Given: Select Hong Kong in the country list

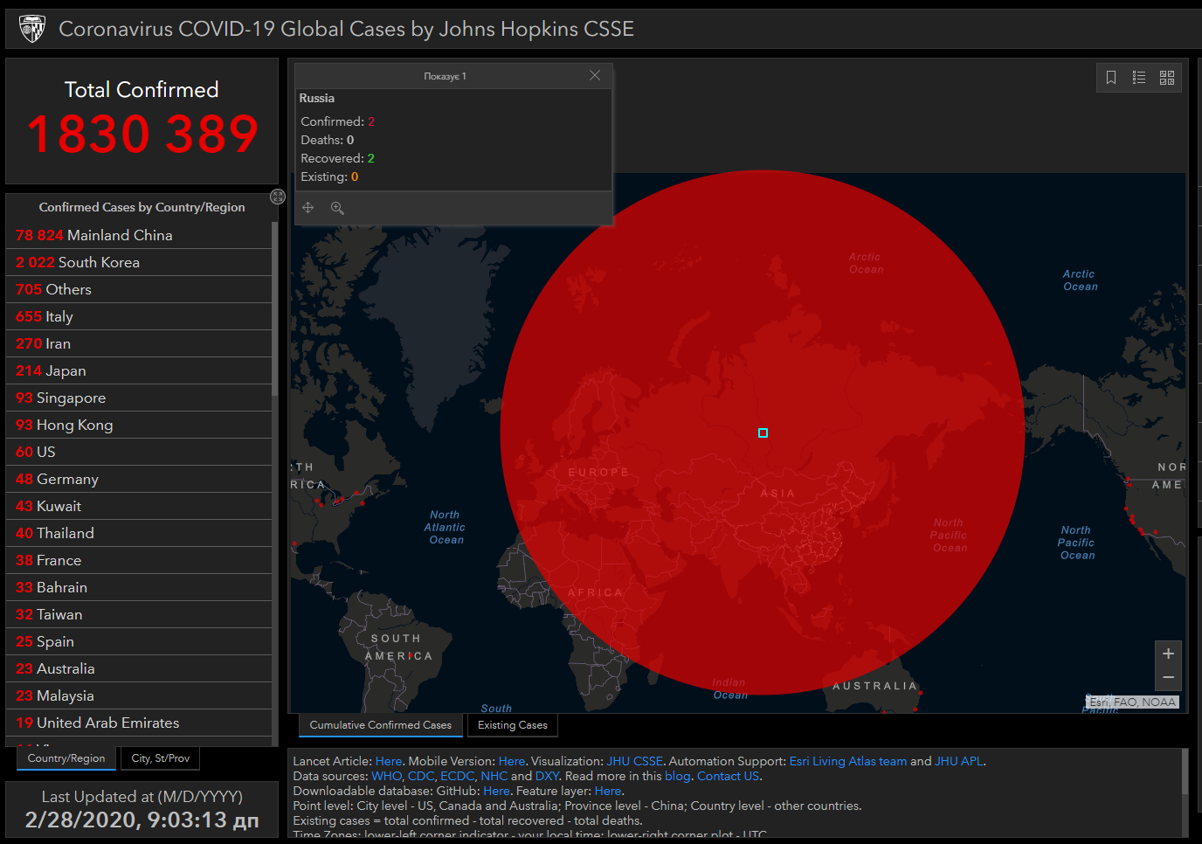Looking at the screenshot, I should pyautogui.click(x=140, y=425).
